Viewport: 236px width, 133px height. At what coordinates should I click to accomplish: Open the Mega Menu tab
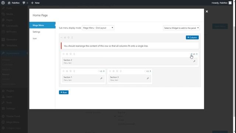[42, 25]
